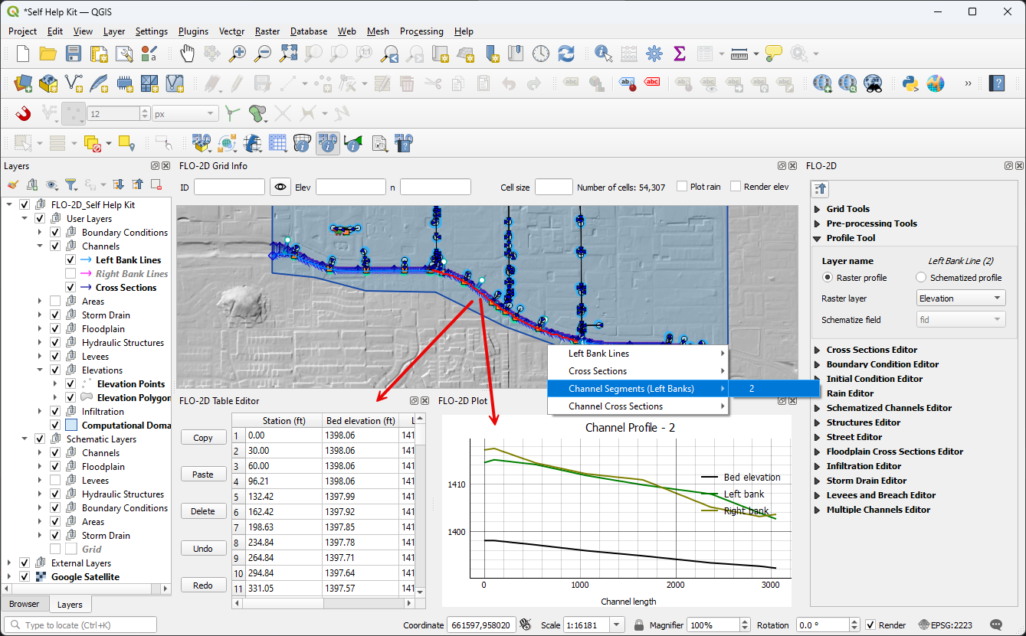Select the Pan Map hand tool
This screenshot has width=1026, height=636.
click(x=187, y=54)
